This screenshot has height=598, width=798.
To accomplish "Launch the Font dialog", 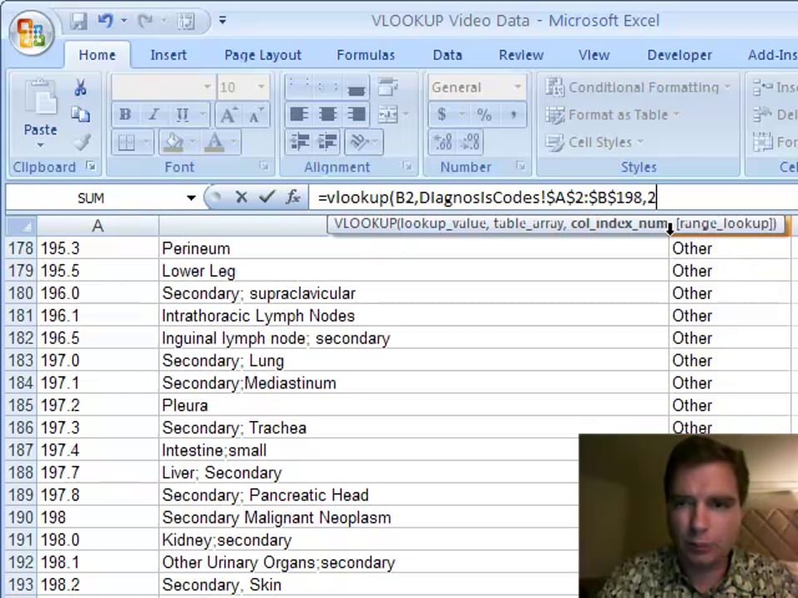I will [x=264, y=166].
